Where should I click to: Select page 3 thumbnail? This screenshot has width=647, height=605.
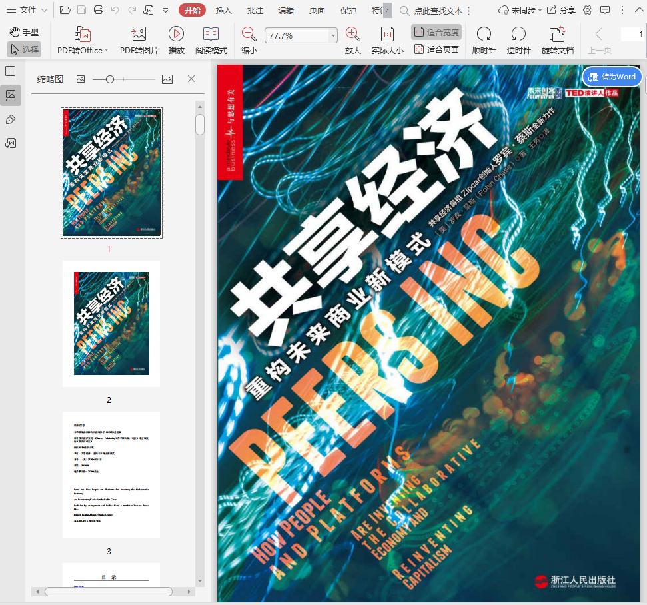(111, 475)
